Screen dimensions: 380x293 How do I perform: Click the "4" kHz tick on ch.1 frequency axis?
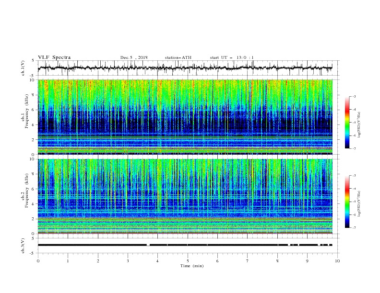pos(33,125)
